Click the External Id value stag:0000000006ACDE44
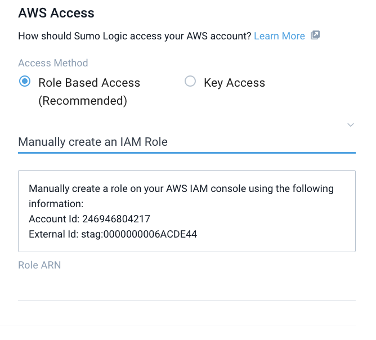 click(x=145, y=234)
